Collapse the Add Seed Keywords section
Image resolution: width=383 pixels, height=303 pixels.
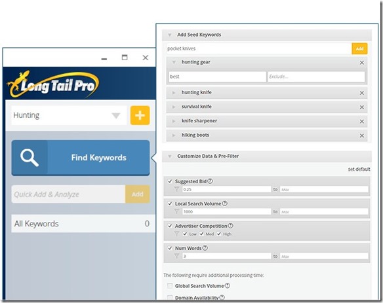170,35
